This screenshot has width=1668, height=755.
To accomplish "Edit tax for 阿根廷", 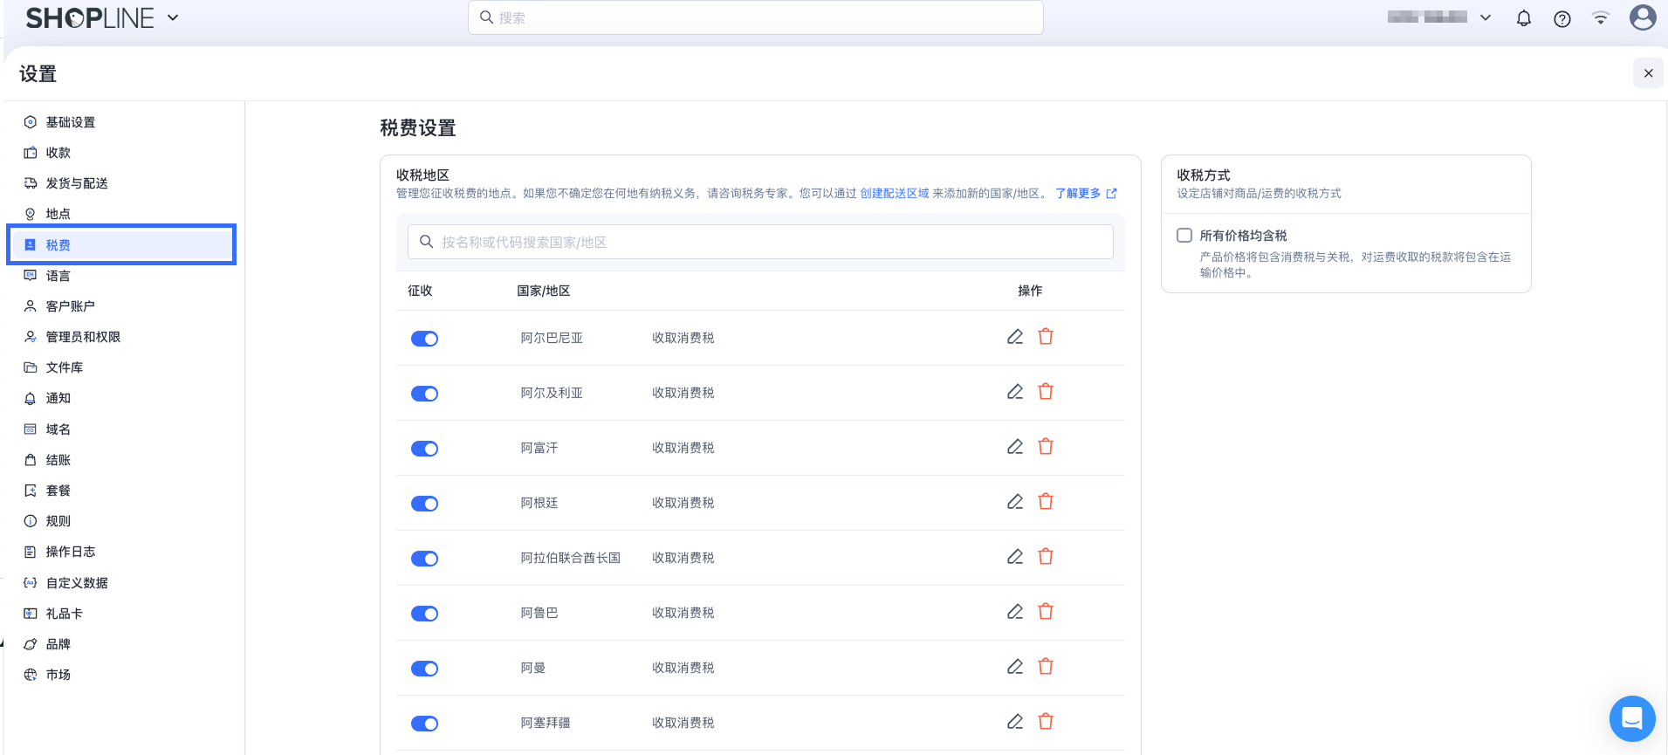I will [x=1014, y=502].
